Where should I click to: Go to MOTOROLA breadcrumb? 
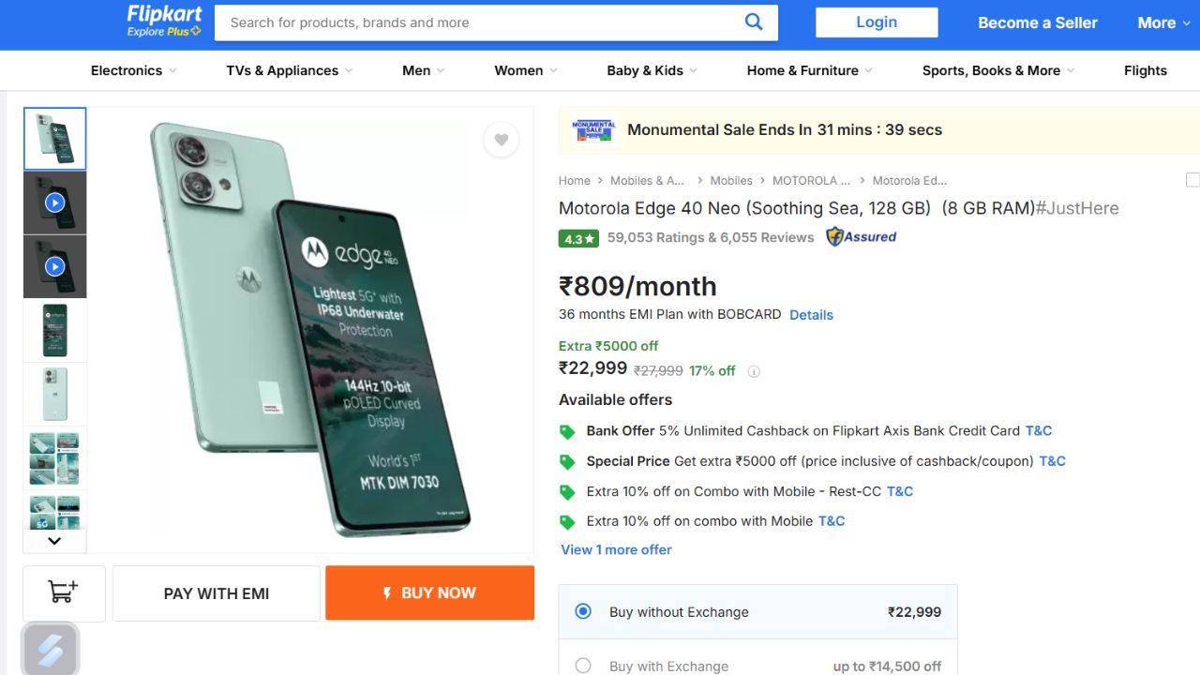811,180
